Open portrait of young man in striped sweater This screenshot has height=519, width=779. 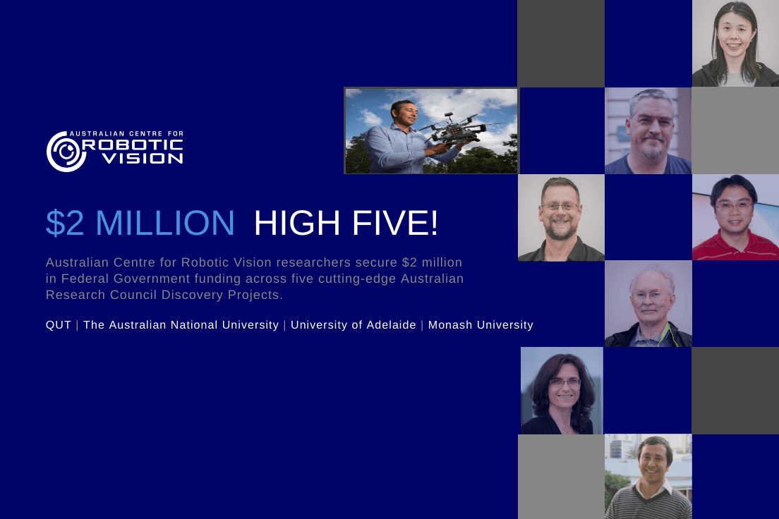648,477
